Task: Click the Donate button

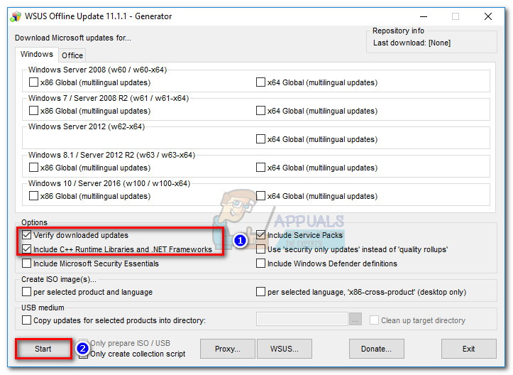Action: 376,349
